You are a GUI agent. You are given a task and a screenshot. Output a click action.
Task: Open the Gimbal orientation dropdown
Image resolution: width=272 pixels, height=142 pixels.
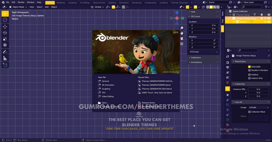point(97,7)
